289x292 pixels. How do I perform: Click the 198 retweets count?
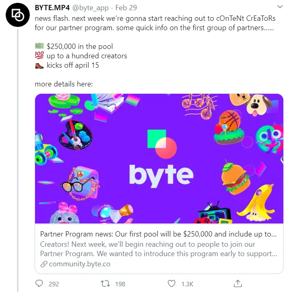[120, 284]
